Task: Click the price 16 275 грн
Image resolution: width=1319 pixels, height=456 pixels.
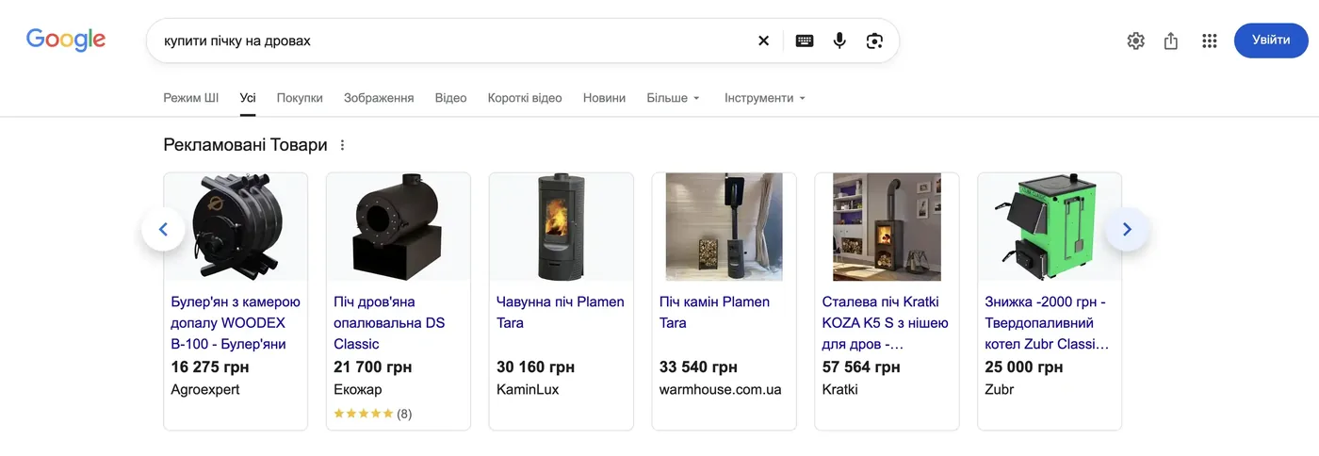Action: point(210,367)
